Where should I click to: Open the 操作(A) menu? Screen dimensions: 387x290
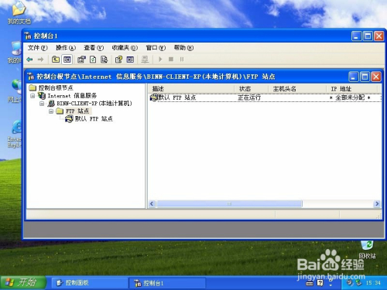(66, 48)
